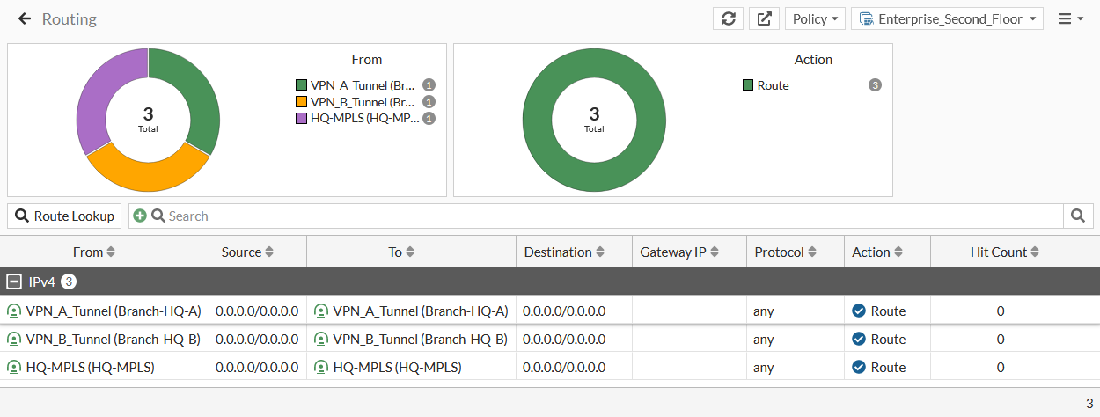Click the back arrow next to Routing
The width and height of the screenshot is (1100, 417).
[x=25, y=18]
